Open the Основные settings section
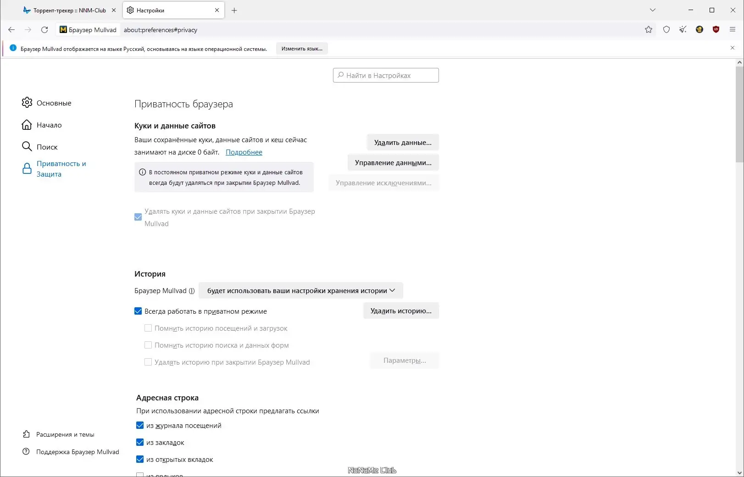 (54, 103)
